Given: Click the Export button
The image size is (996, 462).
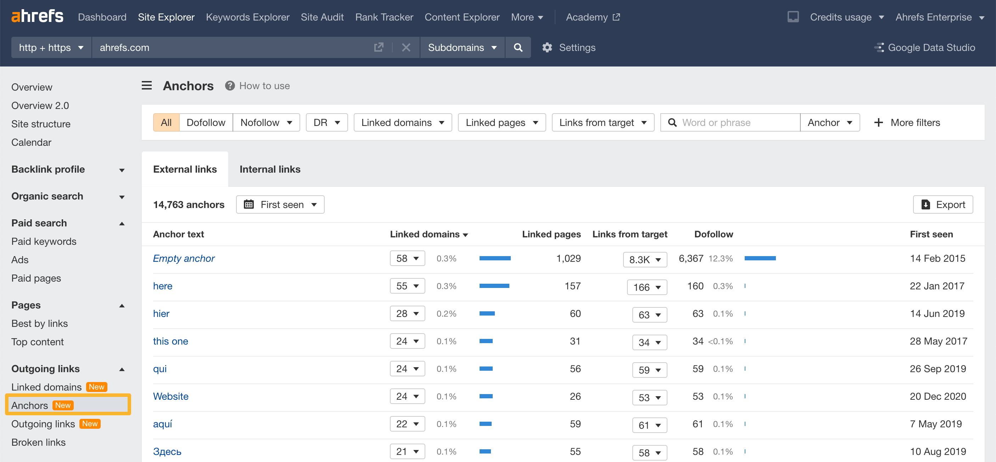Looking at the screenshot, I should 942,204.
